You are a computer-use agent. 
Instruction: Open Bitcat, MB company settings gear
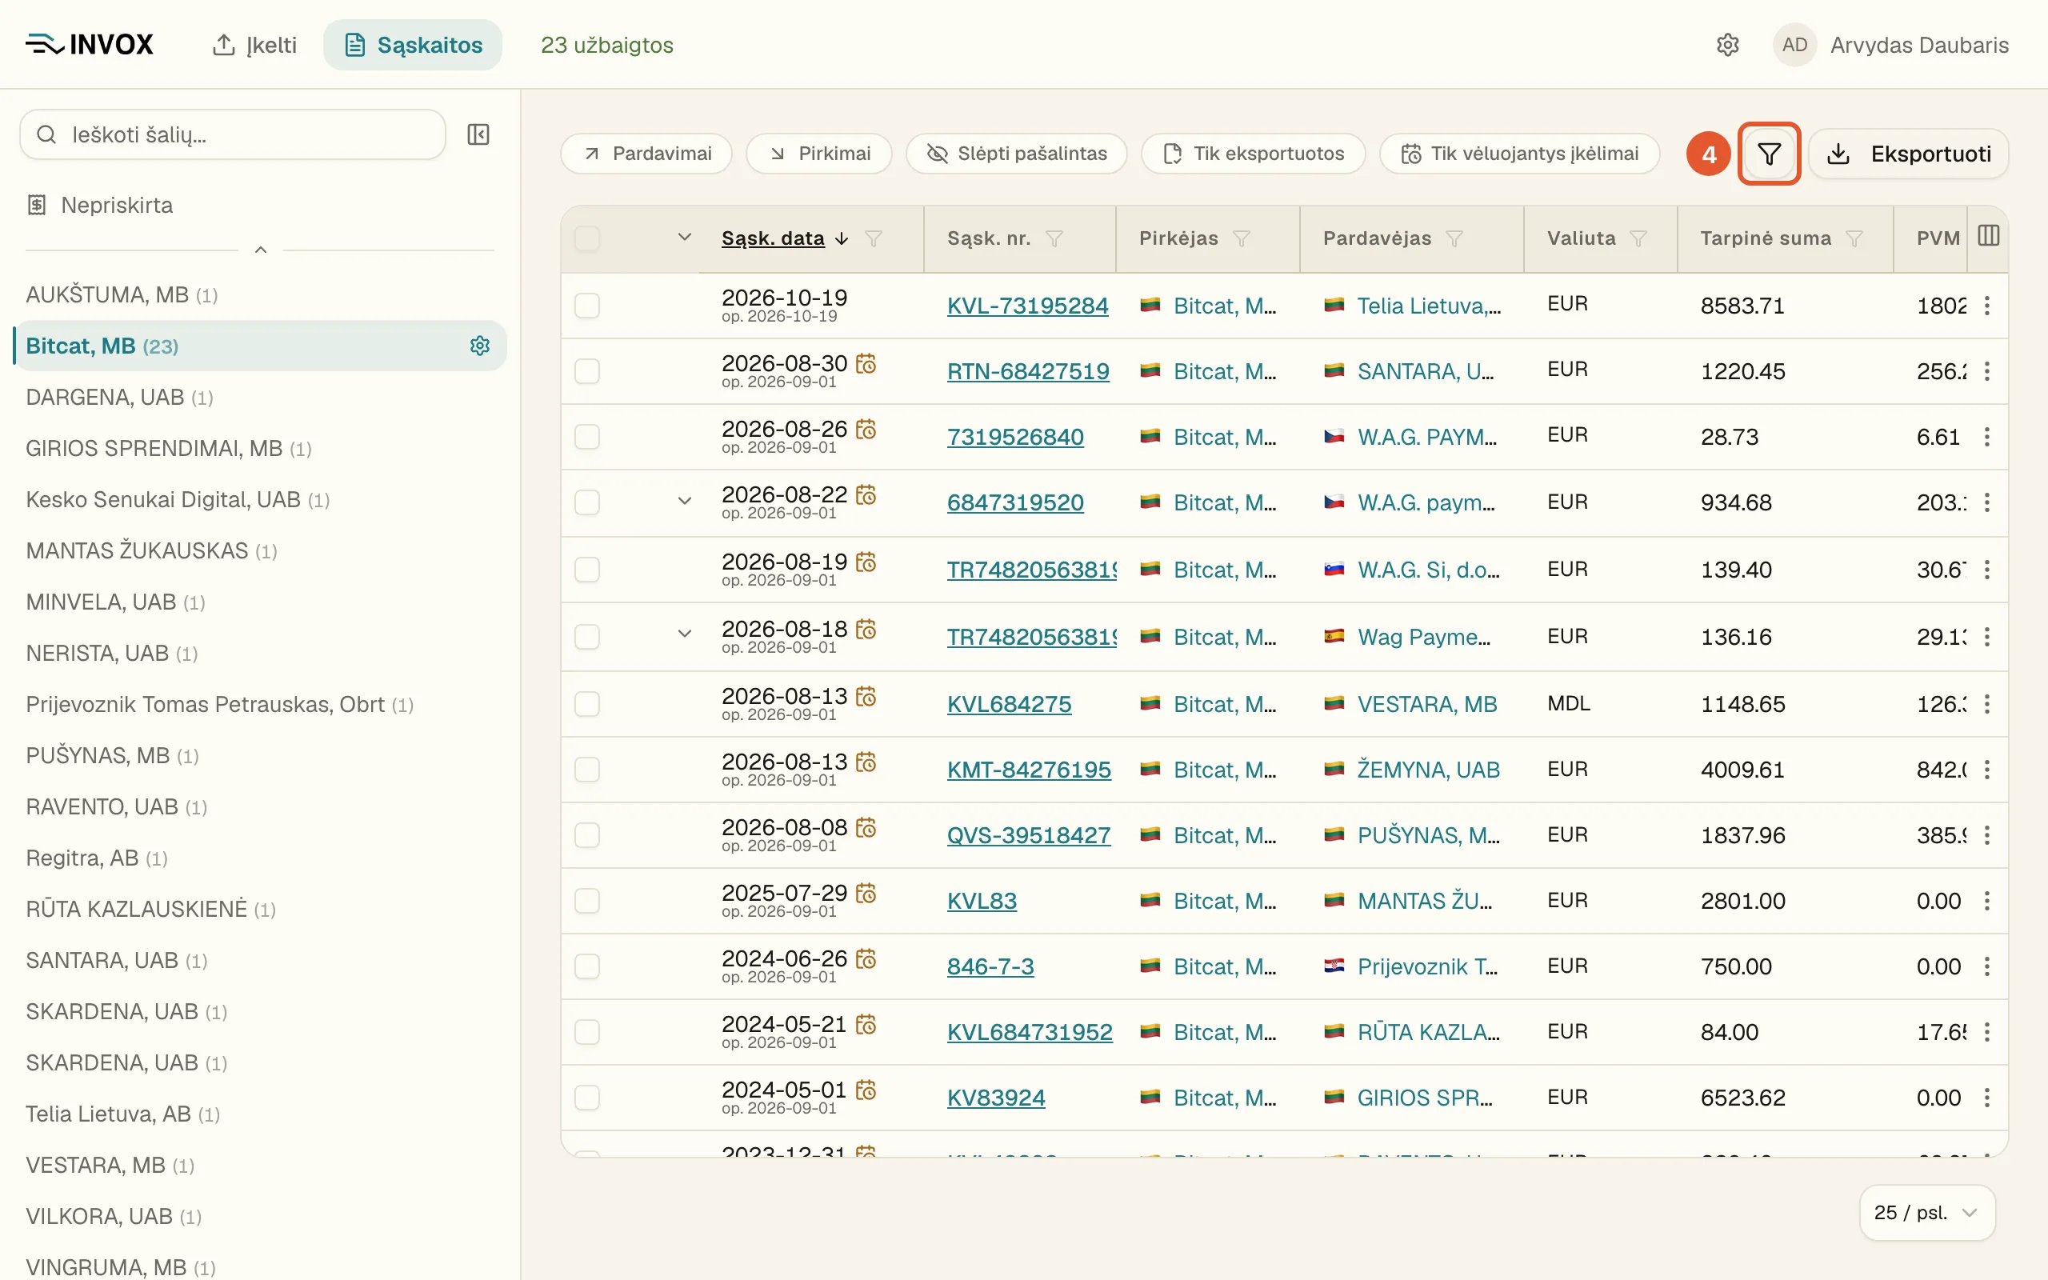pos(480,346)
